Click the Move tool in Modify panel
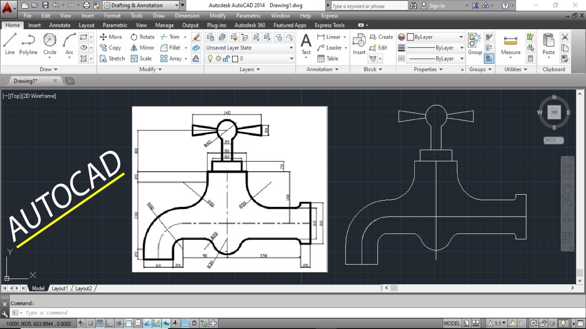 coord(111,37)
